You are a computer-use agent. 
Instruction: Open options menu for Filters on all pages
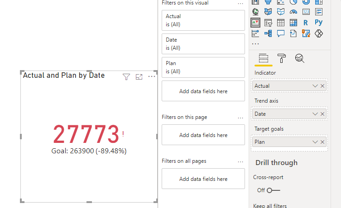click(240, 162)
